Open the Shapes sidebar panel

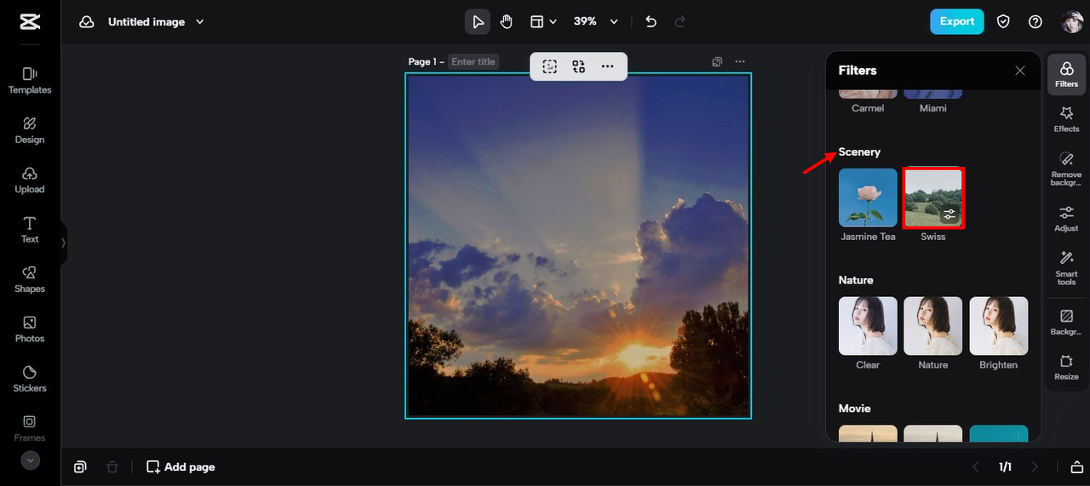tap(30, 279)
